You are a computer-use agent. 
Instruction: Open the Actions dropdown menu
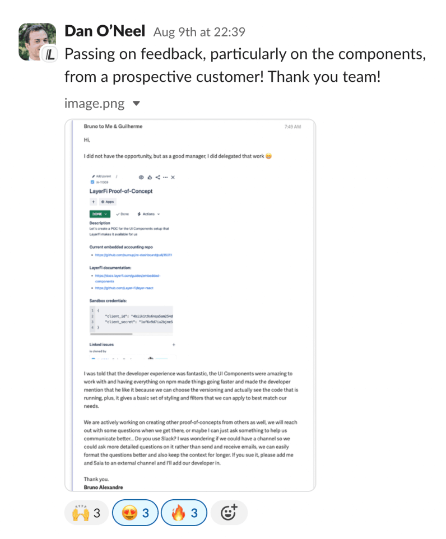[x=148, y=214]
